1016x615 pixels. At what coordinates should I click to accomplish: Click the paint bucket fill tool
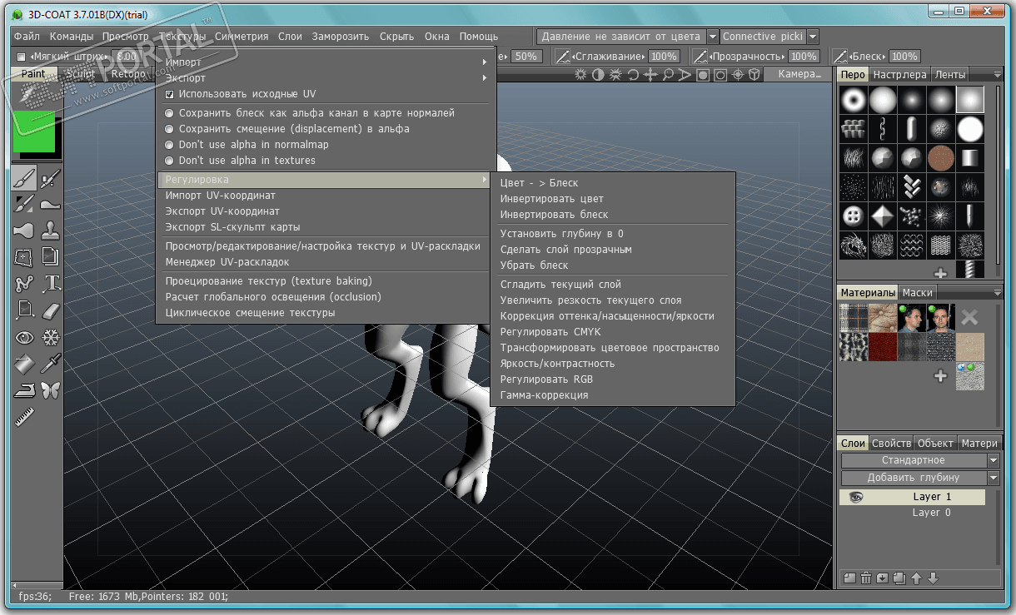[24, 364]
